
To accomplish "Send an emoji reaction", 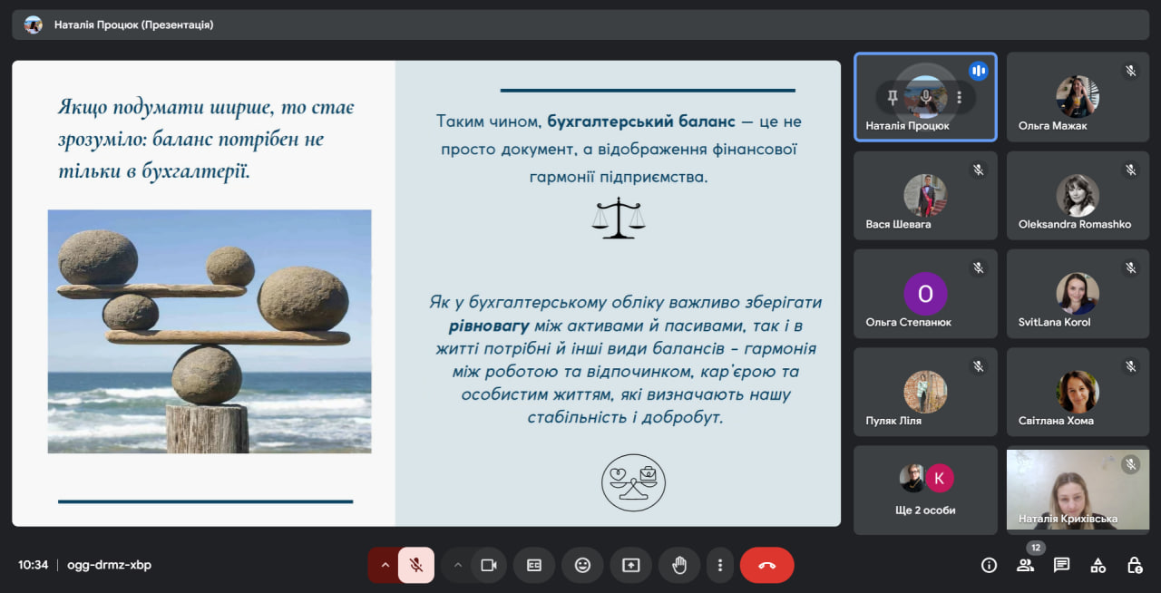I will point(582,565).
